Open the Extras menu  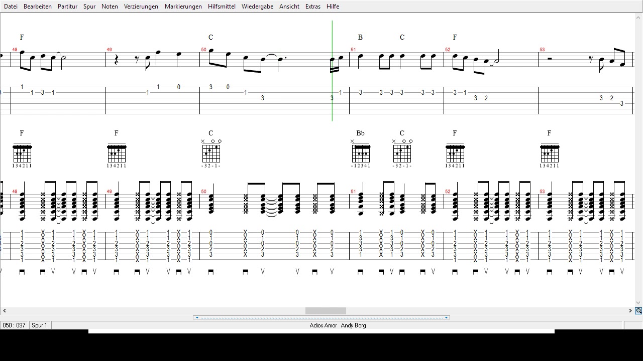[x=313, y=7]
